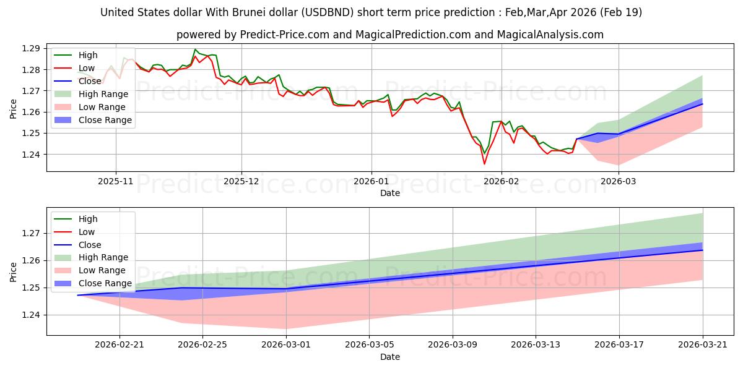
Task: Click High Range swatch in bottom legend
Action: (64, 258)
